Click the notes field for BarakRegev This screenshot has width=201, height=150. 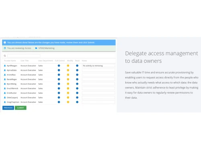coord(98,79)
